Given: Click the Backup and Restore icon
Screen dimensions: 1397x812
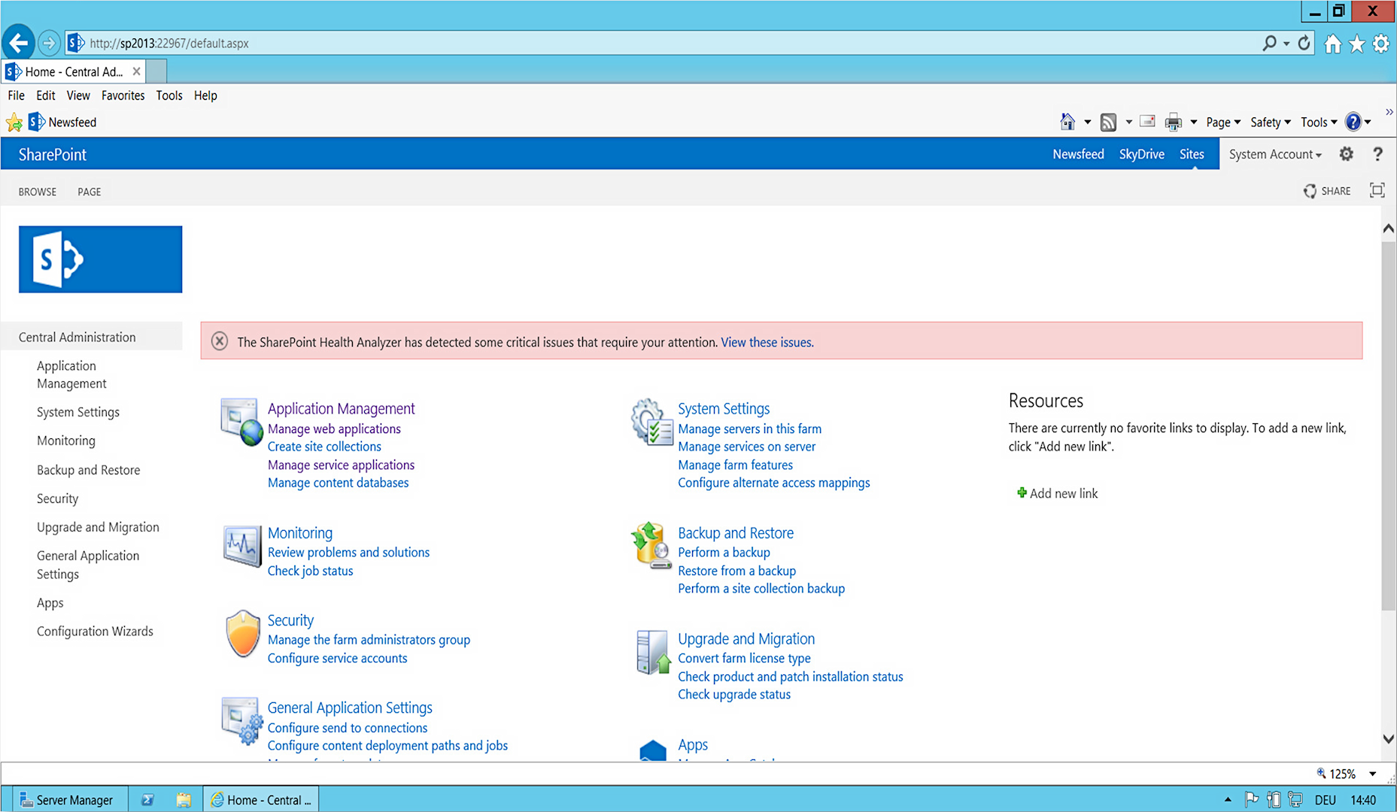Looking at the screenshot, I should pos(651,545).
